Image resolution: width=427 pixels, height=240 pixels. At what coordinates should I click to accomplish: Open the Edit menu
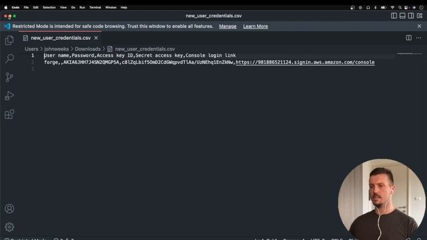[x=35, y=7]
